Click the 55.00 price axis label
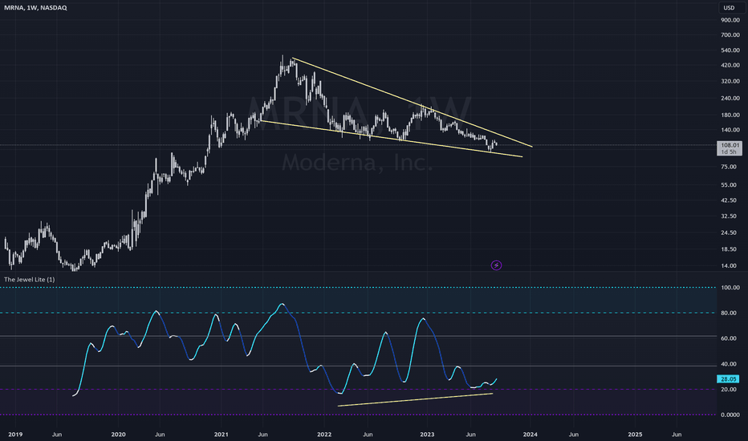The height and width of the screenshot is (441, 748). tap(729, 184)
